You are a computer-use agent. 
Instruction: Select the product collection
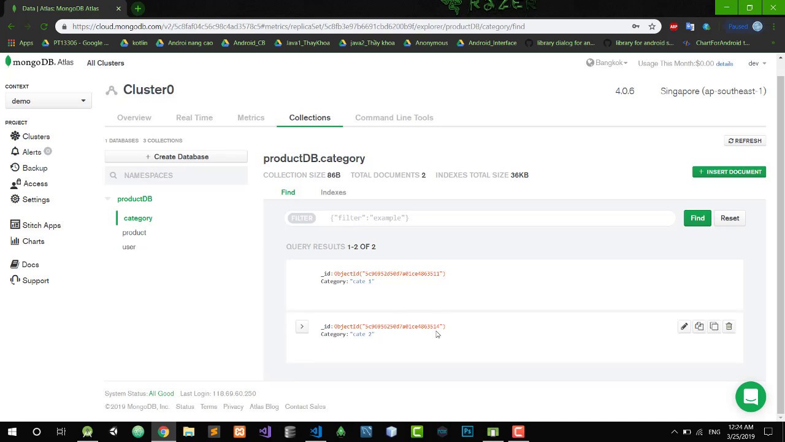(134, 233)
